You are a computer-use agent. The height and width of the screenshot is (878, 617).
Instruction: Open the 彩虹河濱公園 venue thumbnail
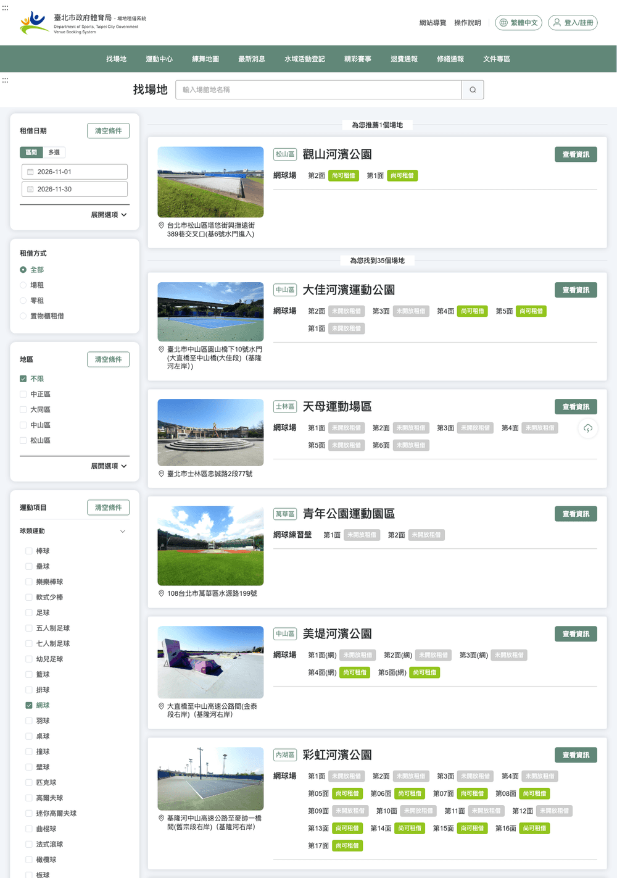210,779
